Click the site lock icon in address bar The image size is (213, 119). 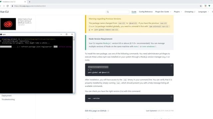coord(12,6)
